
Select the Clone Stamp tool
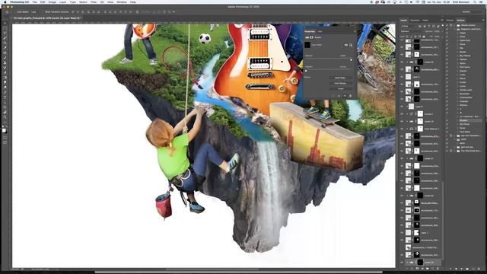click(5, 62)
